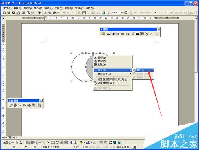199x150 pixels.
Task: Open the 自选图形 AutoShapes dropdown
Action: 33,142
